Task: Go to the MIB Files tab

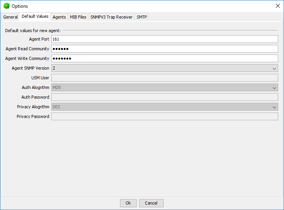Action: [x=78, y=17]
